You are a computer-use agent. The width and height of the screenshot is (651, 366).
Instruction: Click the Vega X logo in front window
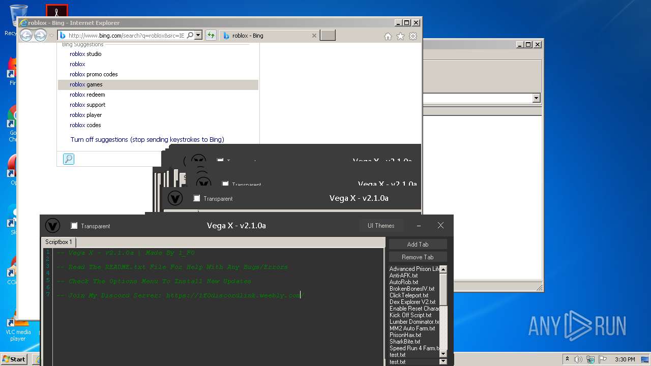[52, 226]
